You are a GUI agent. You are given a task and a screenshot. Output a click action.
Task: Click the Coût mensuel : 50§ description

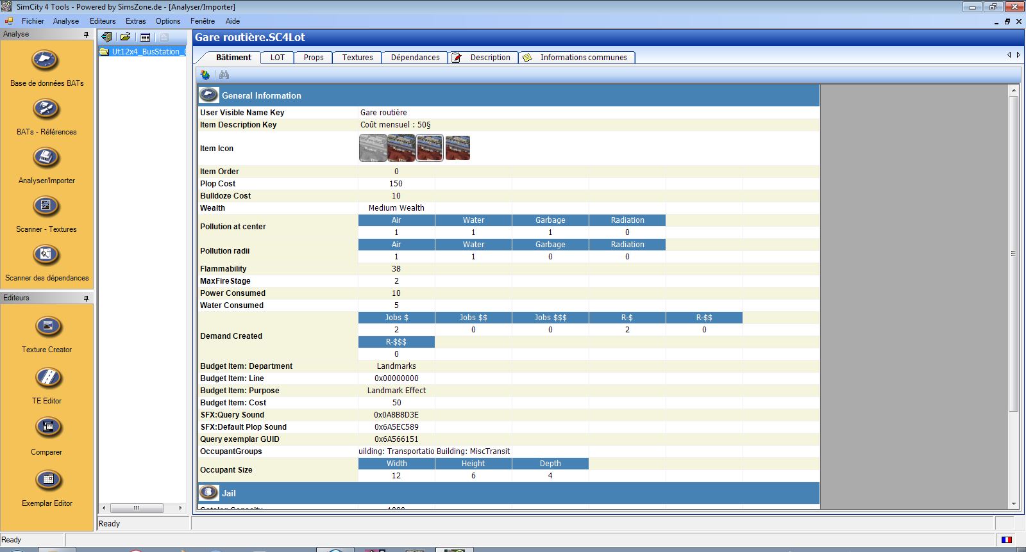395,125
